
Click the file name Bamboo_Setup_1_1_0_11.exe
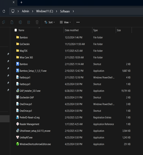tap(33, 71)
